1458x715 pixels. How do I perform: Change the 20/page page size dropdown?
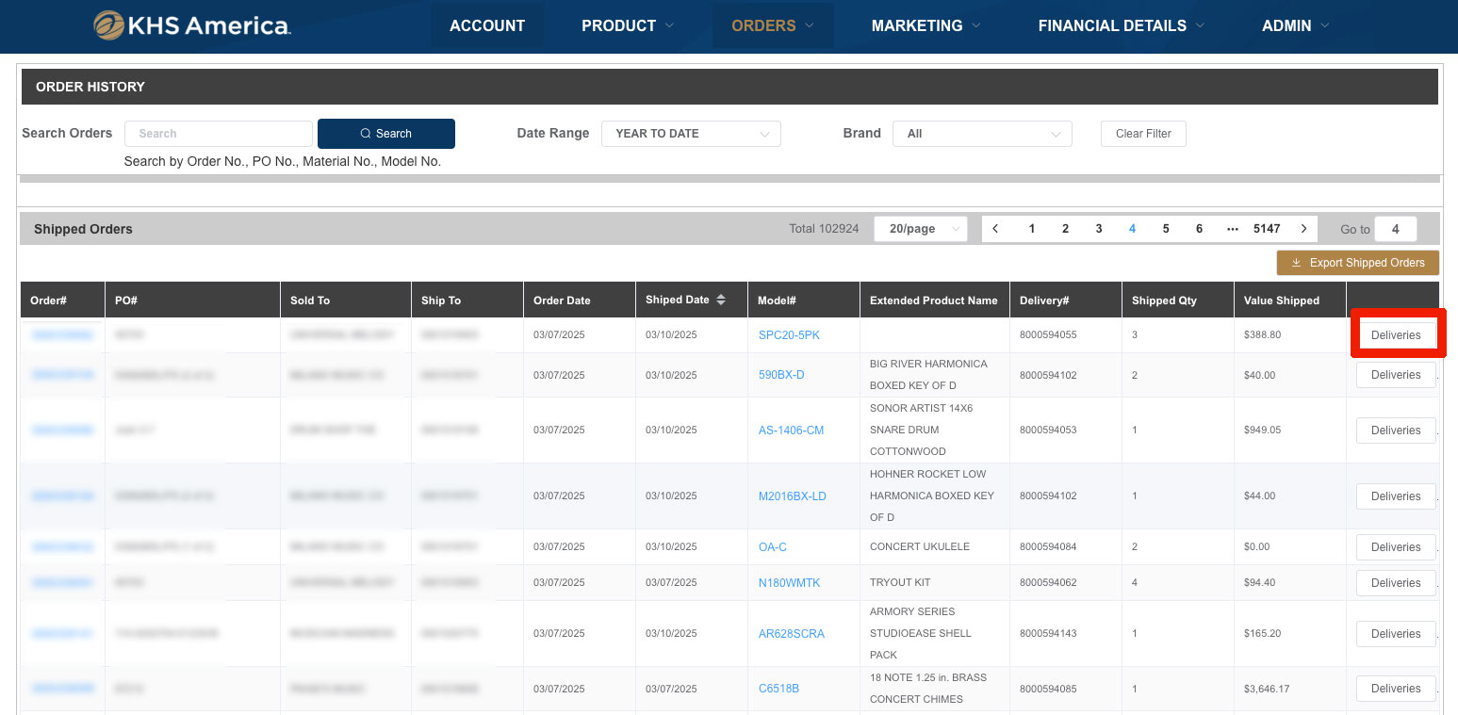(920, 229)
